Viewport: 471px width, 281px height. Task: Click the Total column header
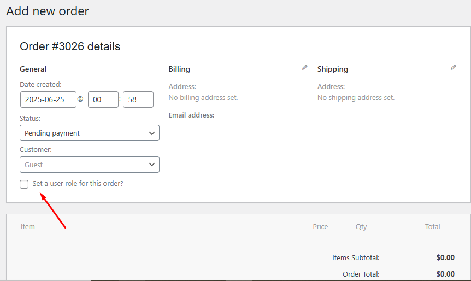click(432, 226)
